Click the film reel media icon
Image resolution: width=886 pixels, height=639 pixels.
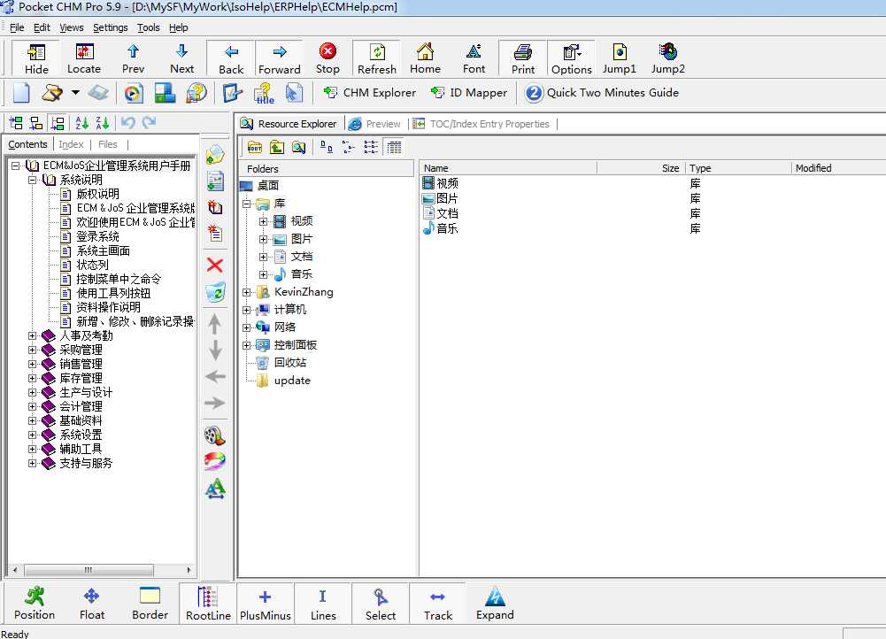(x=215, y=435)
